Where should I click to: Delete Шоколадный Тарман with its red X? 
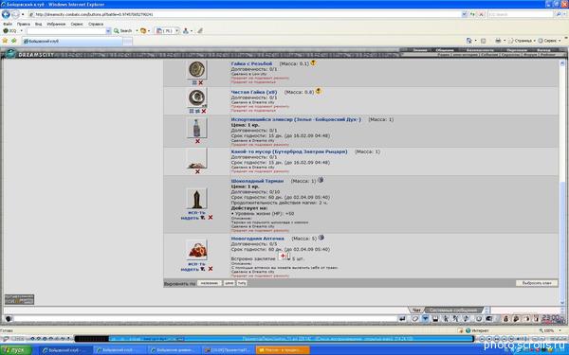coord(211,218)
